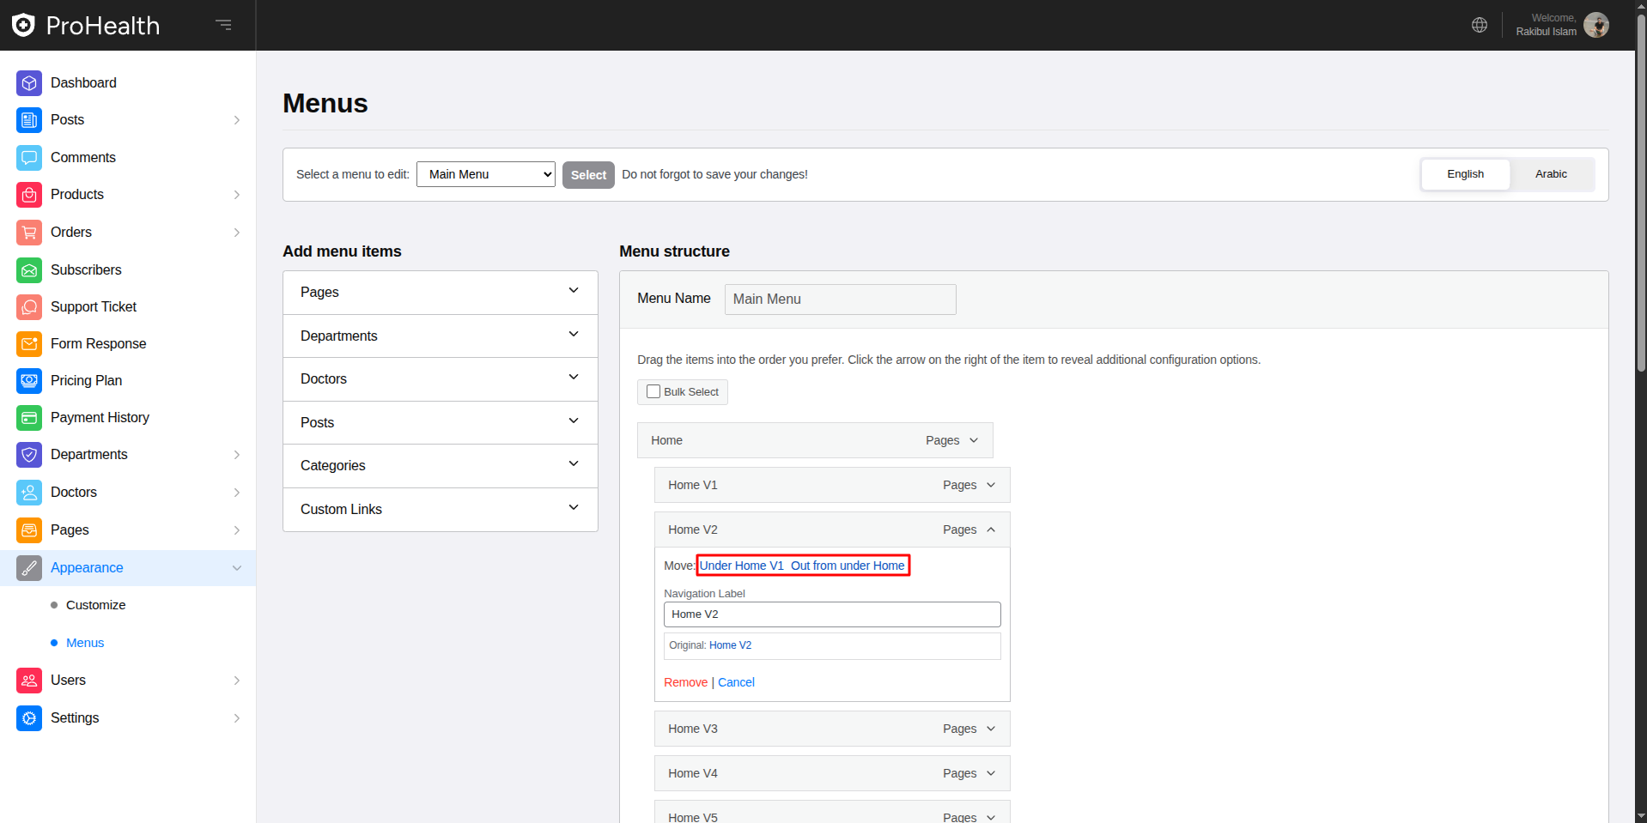Viewport: 1647px width, 823px height.
Task: Expand the Settings sidebar chevron
Action: click(237, 718)
